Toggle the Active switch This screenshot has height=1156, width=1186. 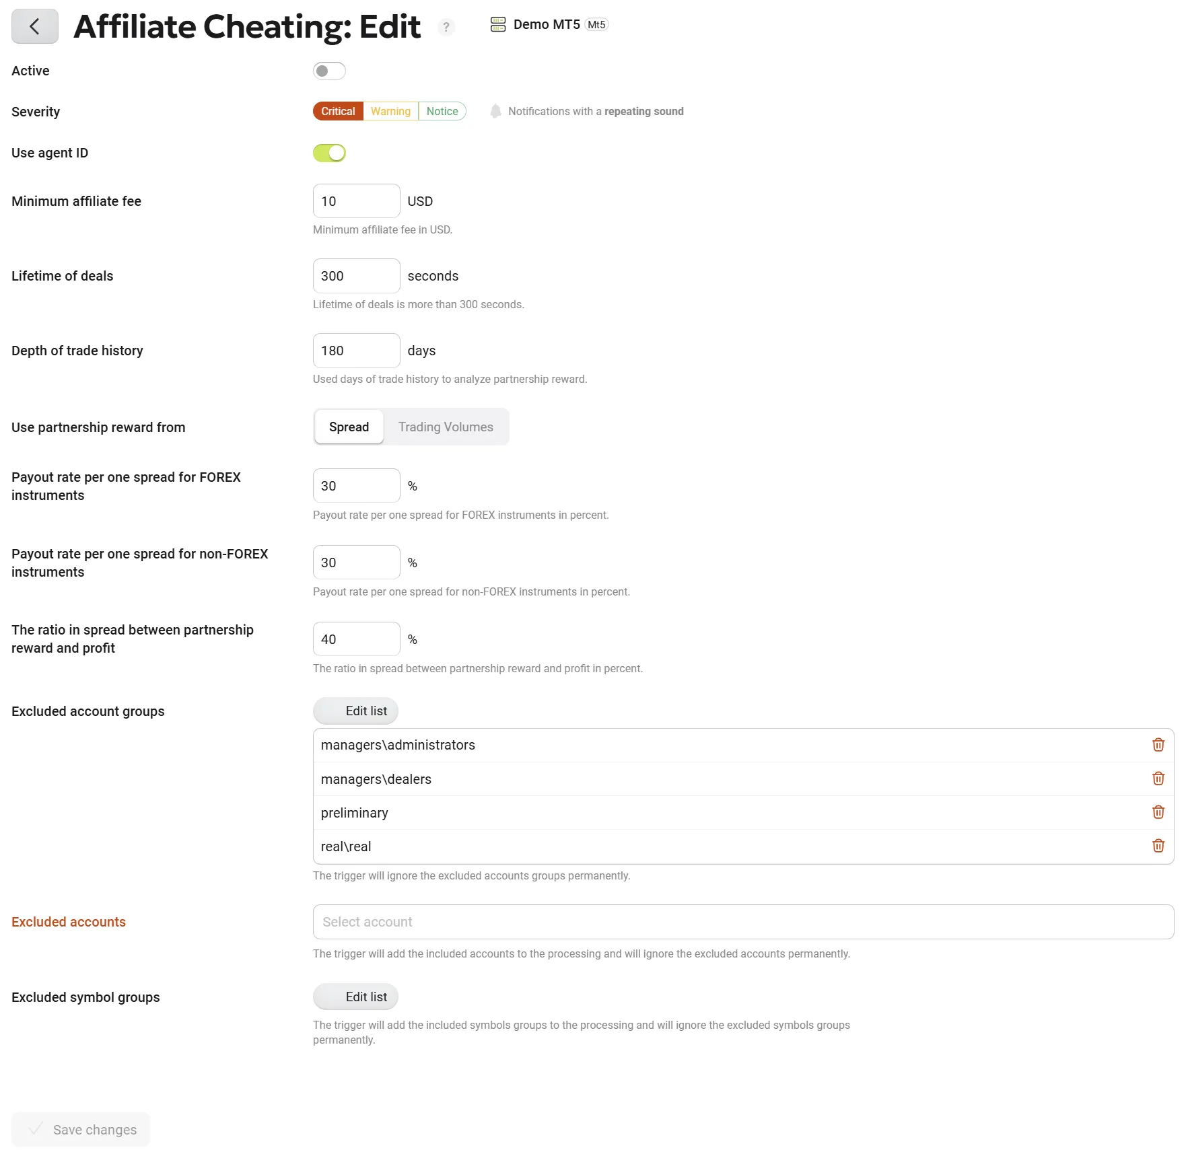coord(329,71)
